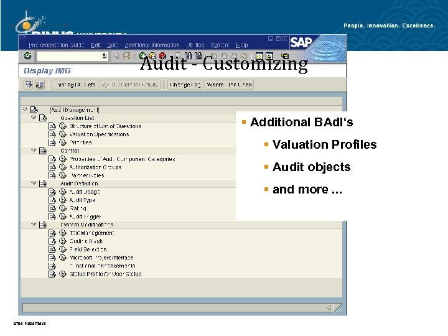Open documentation icon for Partner Roles row

[52, 175]
